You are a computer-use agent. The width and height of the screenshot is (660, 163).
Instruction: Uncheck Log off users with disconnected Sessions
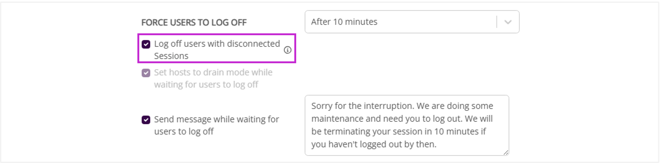(146, 44)
